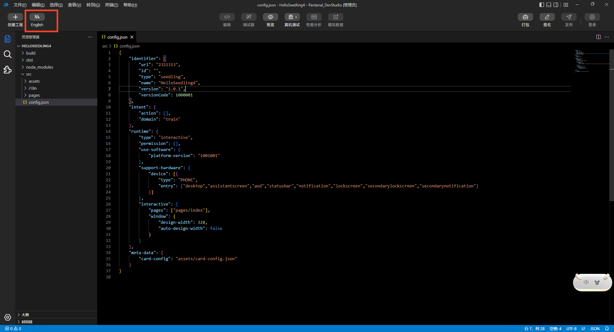The height and width of the screenshot is (332, 614).
Task: Change line ending via LF status item
Action: click(x=583, y=328)
